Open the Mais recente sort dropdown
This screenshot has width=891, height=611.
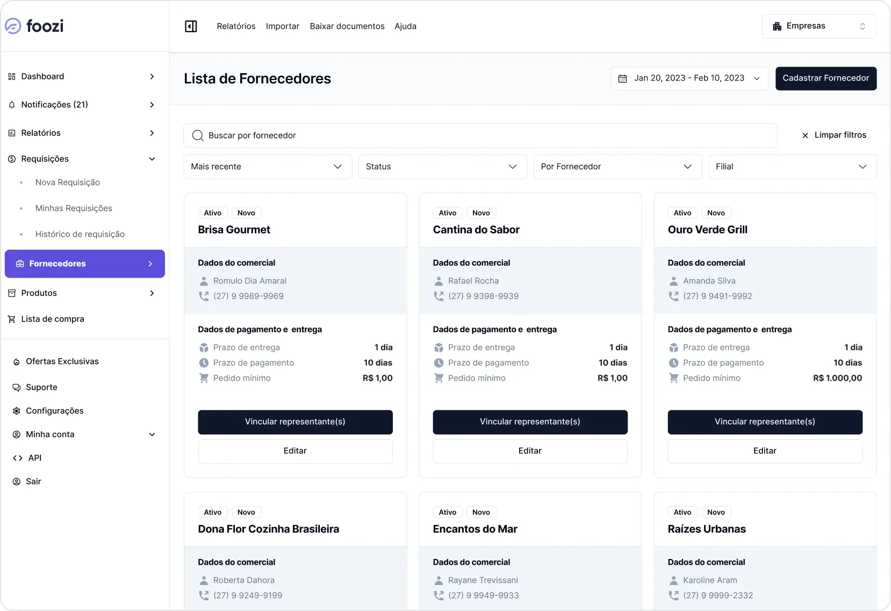tap(267, 166)
